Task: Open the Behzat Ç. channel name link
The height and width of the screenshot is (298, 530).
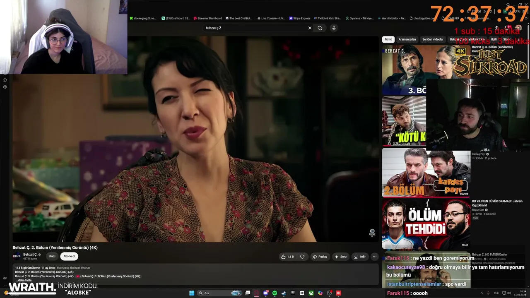Action: [30, 255]
